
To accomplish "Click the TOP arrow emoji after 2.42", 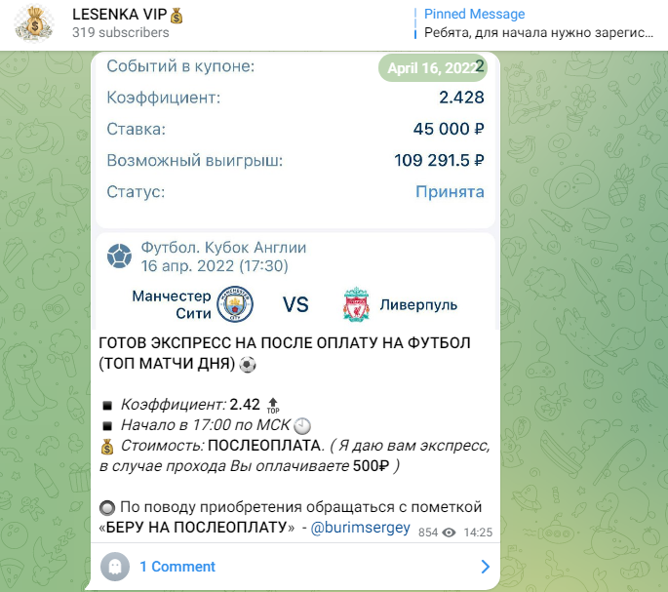I will 273,406.
